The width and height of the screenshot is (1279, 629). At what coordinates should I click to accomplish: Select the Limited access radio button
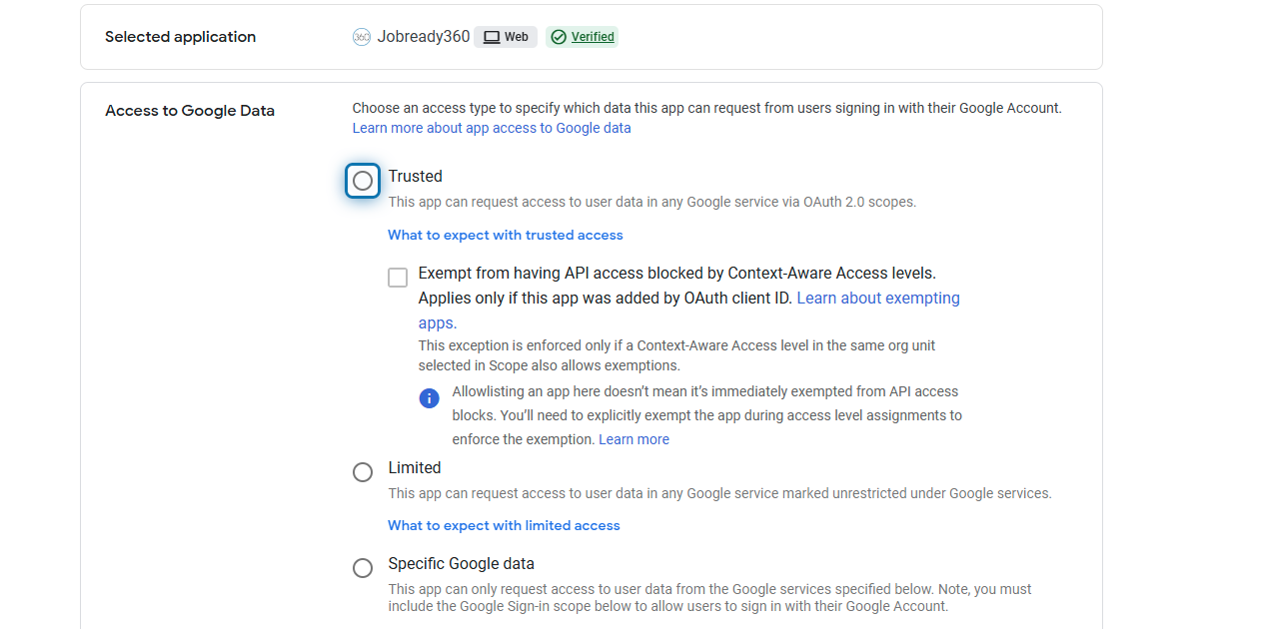point(363,472)
